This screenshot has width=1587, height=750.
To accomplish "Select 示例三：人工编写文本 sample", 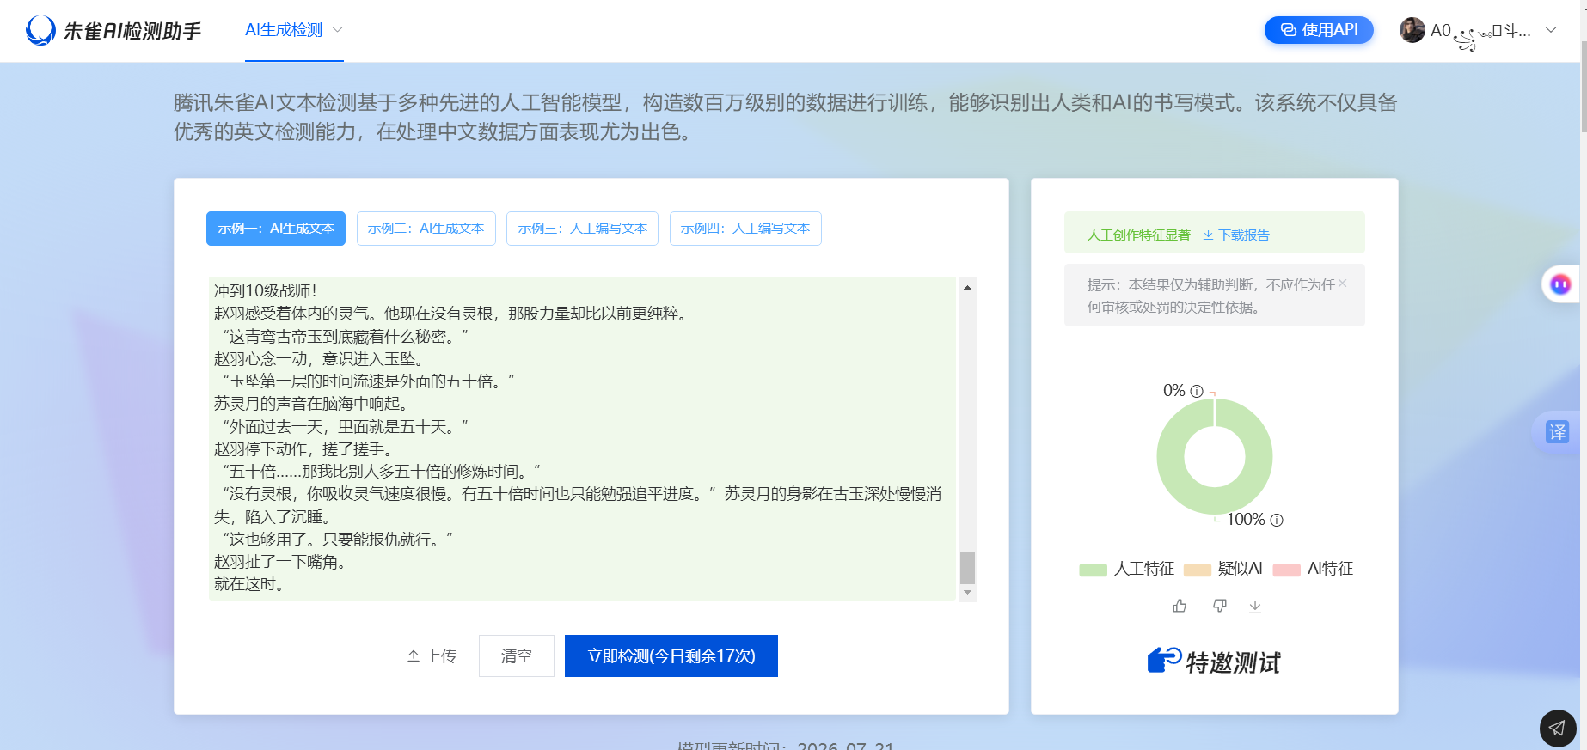I will click(x=582, y=229).
